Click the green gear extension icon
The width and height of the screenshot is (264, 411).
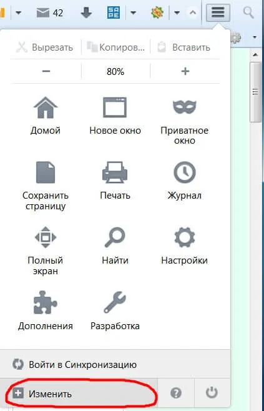(x=157, y=12)
